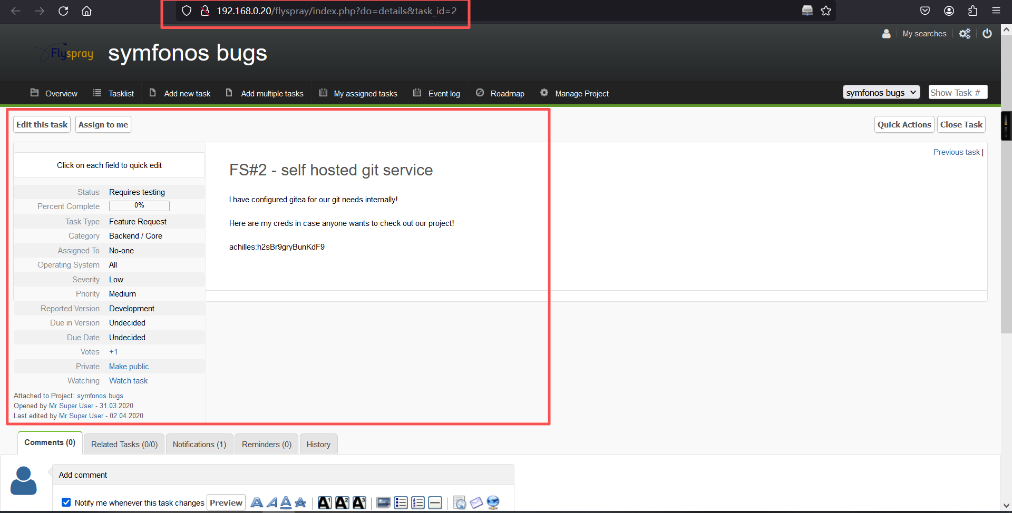Click the Watch task link
Image resolution: width=1012 pixels, height=513 pixels.
128,381
